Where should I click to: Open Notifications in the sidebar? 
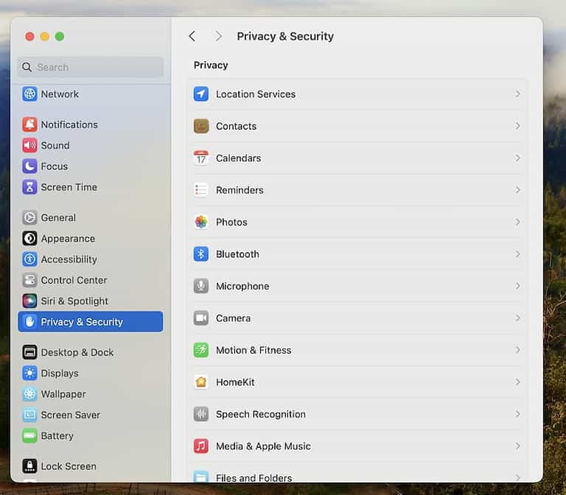pos(69,124)
